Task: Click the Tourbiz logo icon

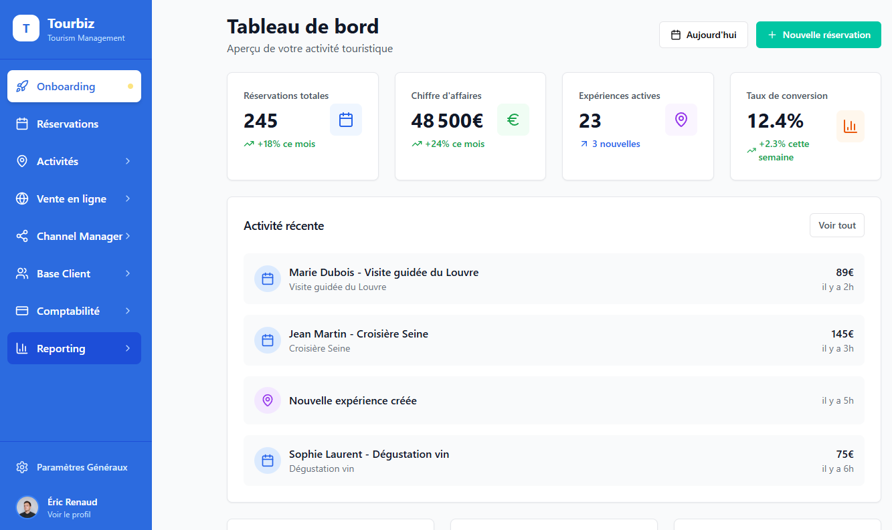Action: pyautogui.click(x=26, y=28)
